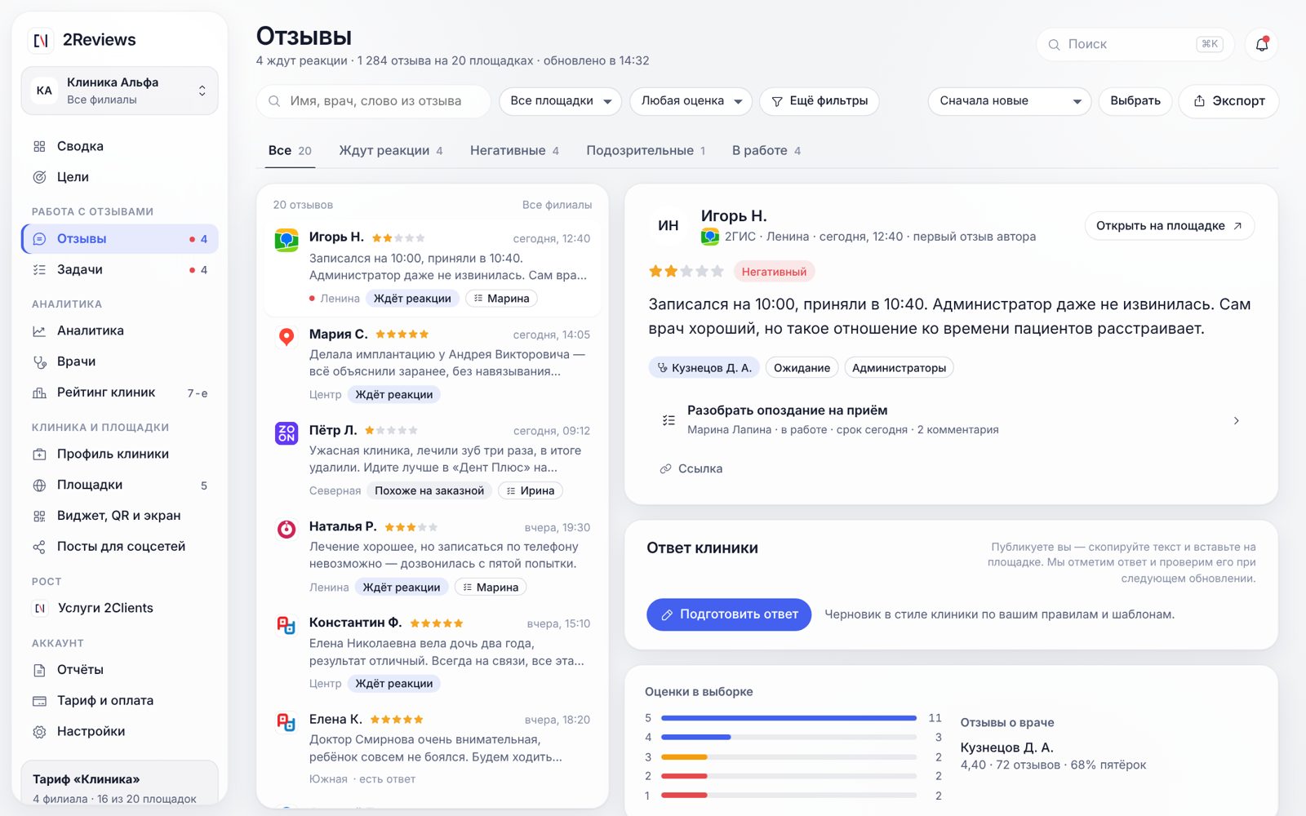Image resolution: width=1306 pixels, height=816 pixels.
Task: Click 2ГИС platform icon on Игорь Н. review
Action: pos(287,240)
